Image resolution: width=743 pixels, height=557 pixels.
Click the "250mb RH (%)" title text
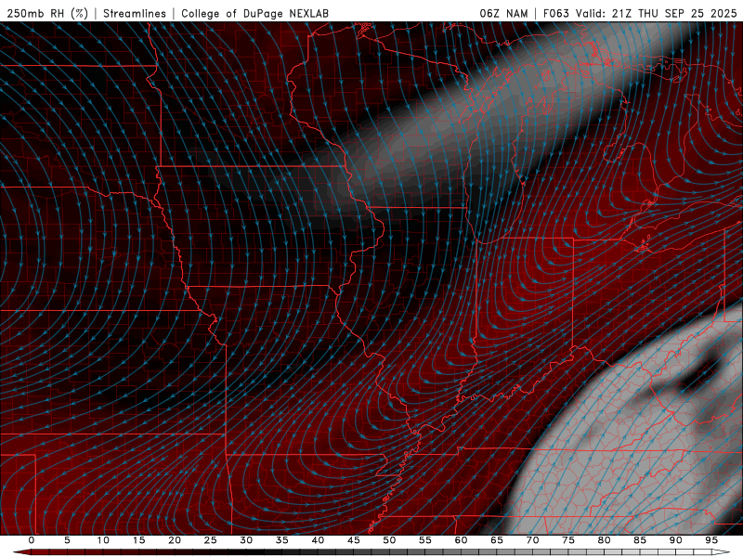point(48,13)
